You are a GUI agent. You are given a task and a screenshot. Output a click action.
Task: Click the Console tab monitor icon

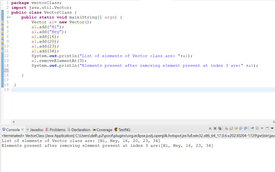tap(4, 129)
